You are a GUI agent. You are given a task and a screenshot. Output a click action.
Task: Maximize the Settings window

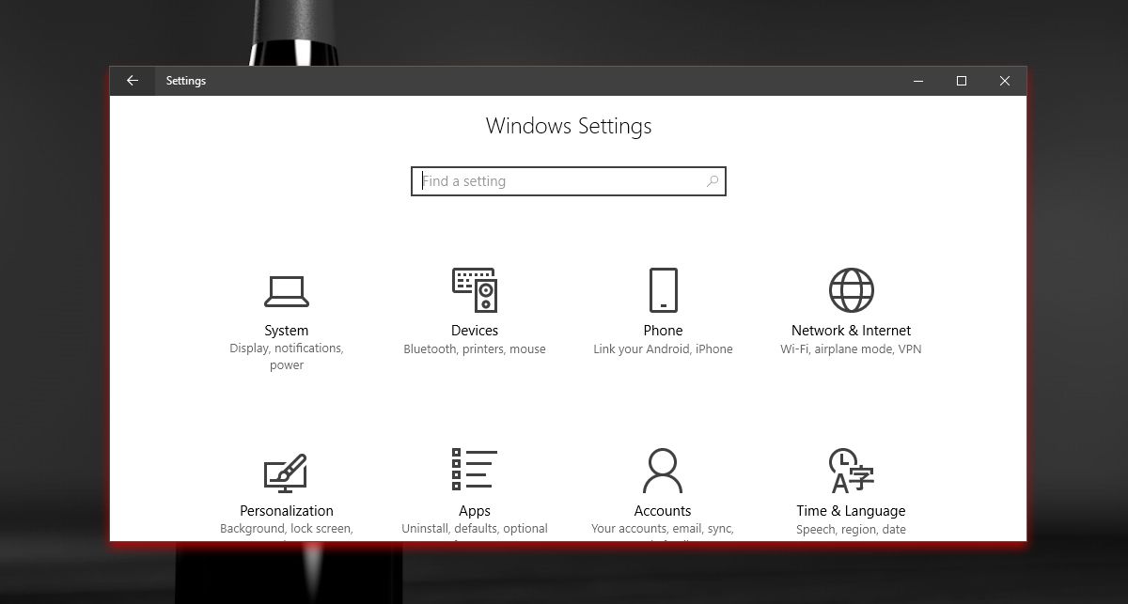(x=962, y=81)
